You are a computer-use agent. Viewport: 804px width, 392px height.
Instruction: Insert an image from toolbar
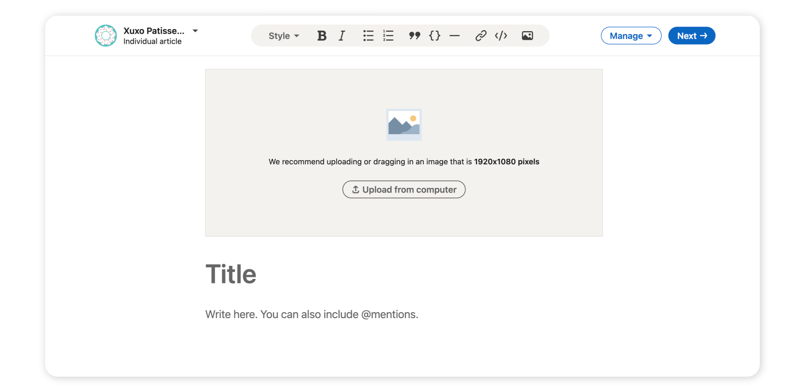click(527, 36)
